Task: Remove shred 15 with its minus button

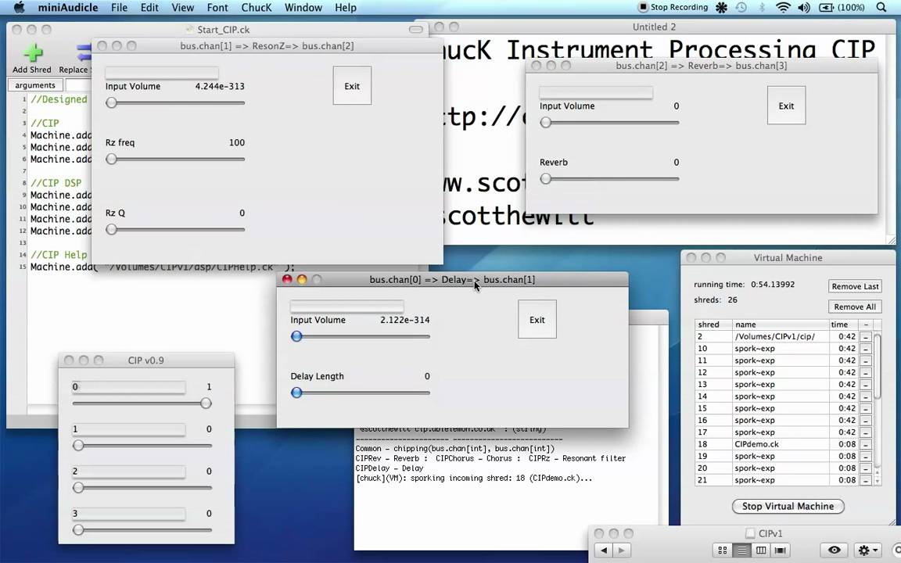Action: (865, 408)
